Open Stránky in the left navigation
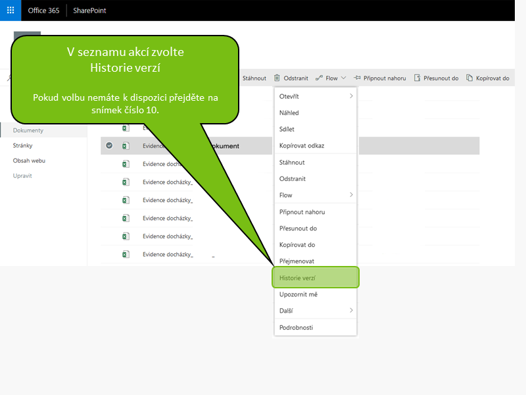526x395 pixels. pyautogui.click(x=22, y=145)
